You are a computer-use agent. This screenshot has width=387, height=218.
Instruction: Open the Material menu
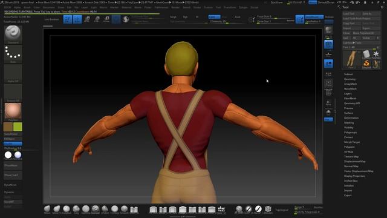pos(126,7)
